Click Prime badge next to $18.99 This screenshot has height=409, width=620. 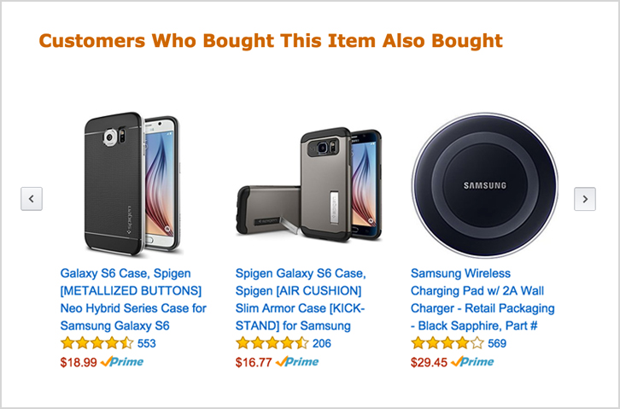coord(122,361)
